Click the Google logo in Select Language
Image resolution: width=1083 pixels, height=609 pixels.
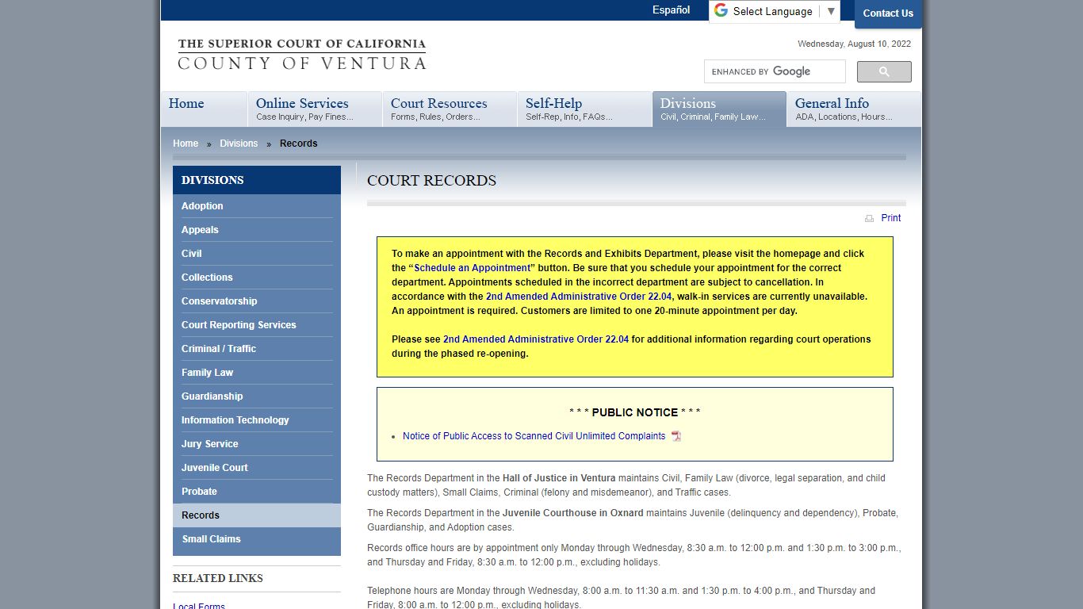click(721, 10)
